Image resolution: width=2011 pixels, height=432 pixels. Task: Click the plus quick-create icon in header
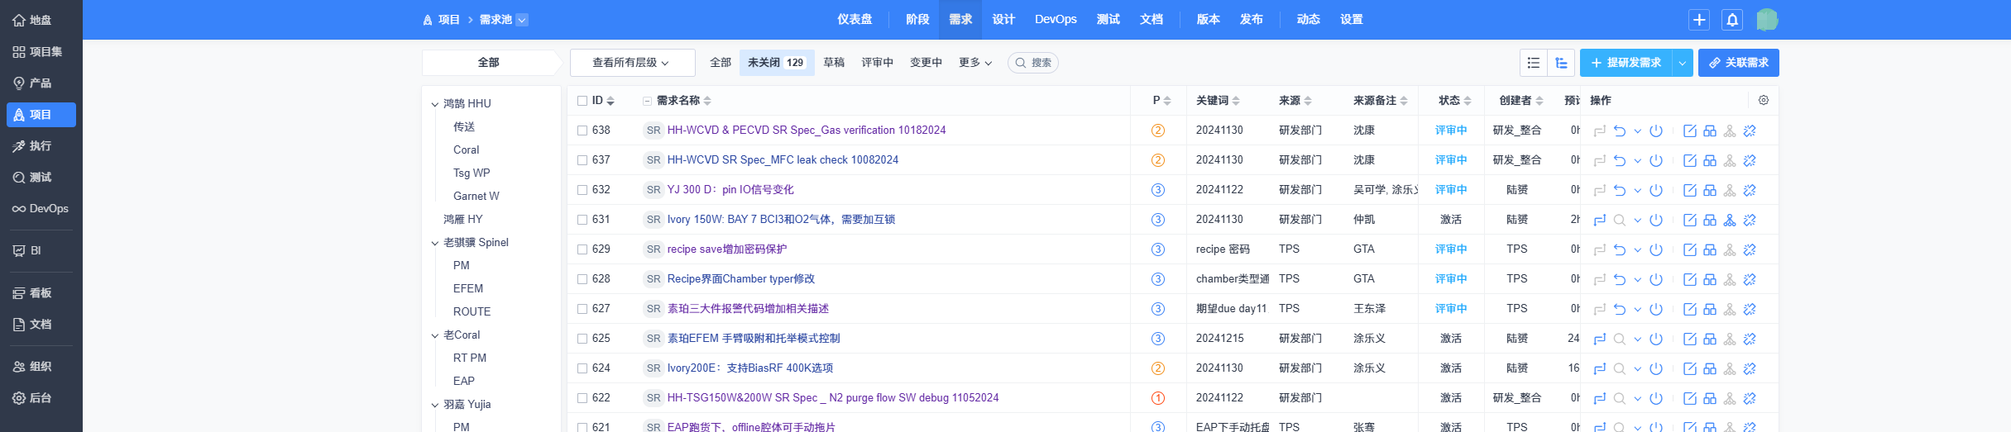[1699, 20]
